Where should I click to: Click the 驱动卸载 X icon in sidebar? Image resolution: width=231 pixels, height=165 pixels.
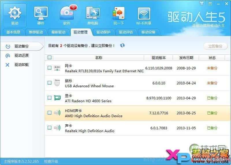8,65
